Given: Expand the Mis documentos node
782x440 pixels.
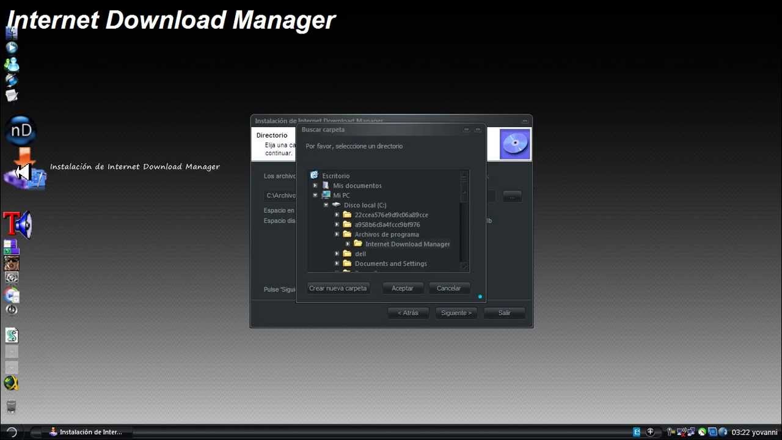Looking at the screenshot, I should click(x=315, y=186).
